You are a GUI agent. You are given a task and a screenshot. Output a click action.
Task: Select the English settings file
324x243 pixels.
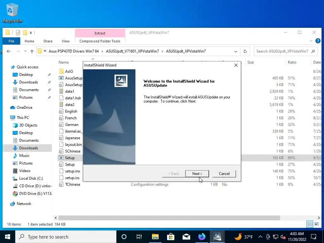[71, 111]
